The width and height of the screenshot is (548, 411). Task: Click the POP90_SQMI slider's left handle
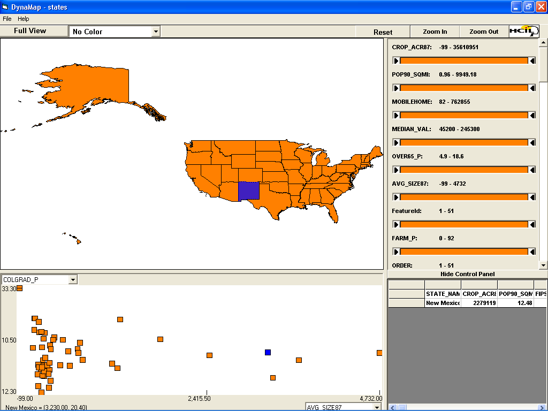(396, 88)
